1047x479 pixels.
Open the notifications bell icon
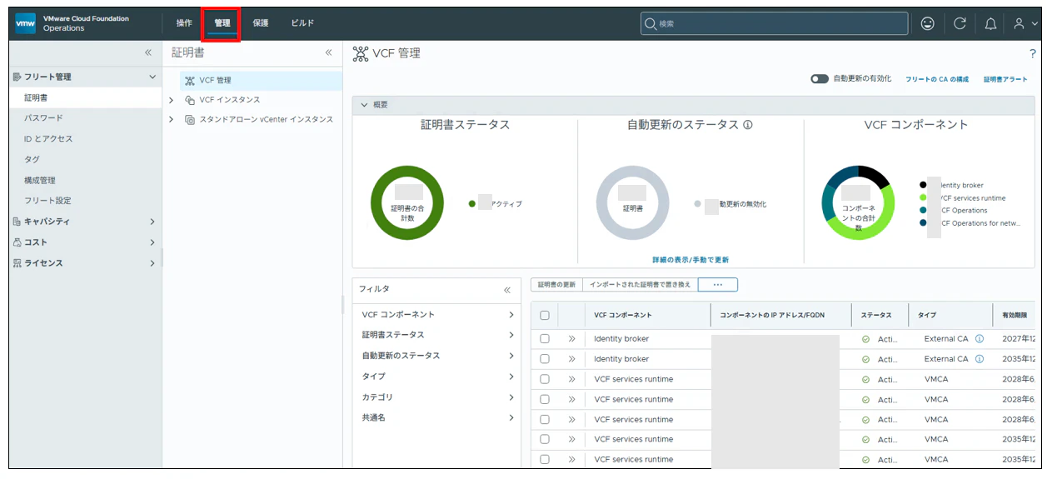990,23
